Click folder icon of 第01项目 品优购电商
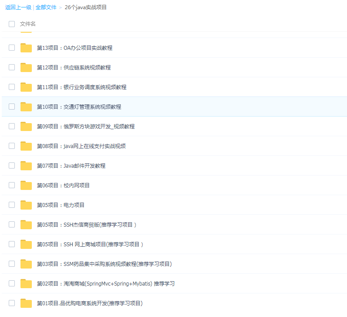Screen dimensions: 347x317 [x=26, y=303]
